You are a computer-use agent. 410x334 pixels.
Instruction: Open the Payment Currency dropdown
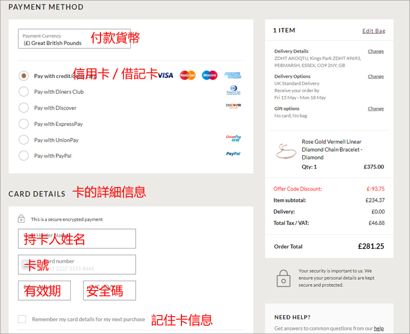click(74, 39)
